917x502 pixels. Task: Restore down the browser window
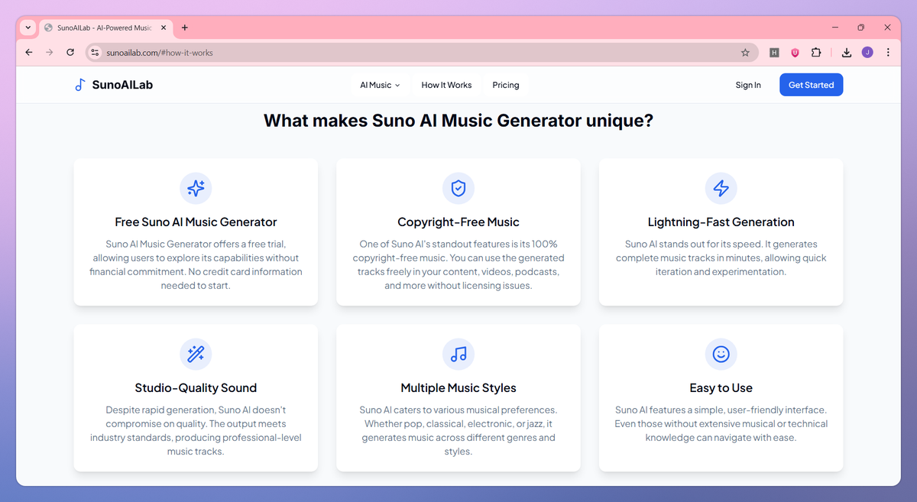pyautogui.click(x=860, y=28)
